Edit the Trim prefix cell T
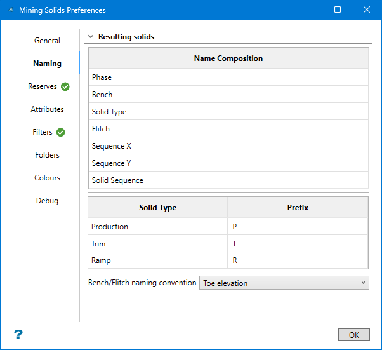382x350 pixels. pyautogui.click(x=297, y=244)
